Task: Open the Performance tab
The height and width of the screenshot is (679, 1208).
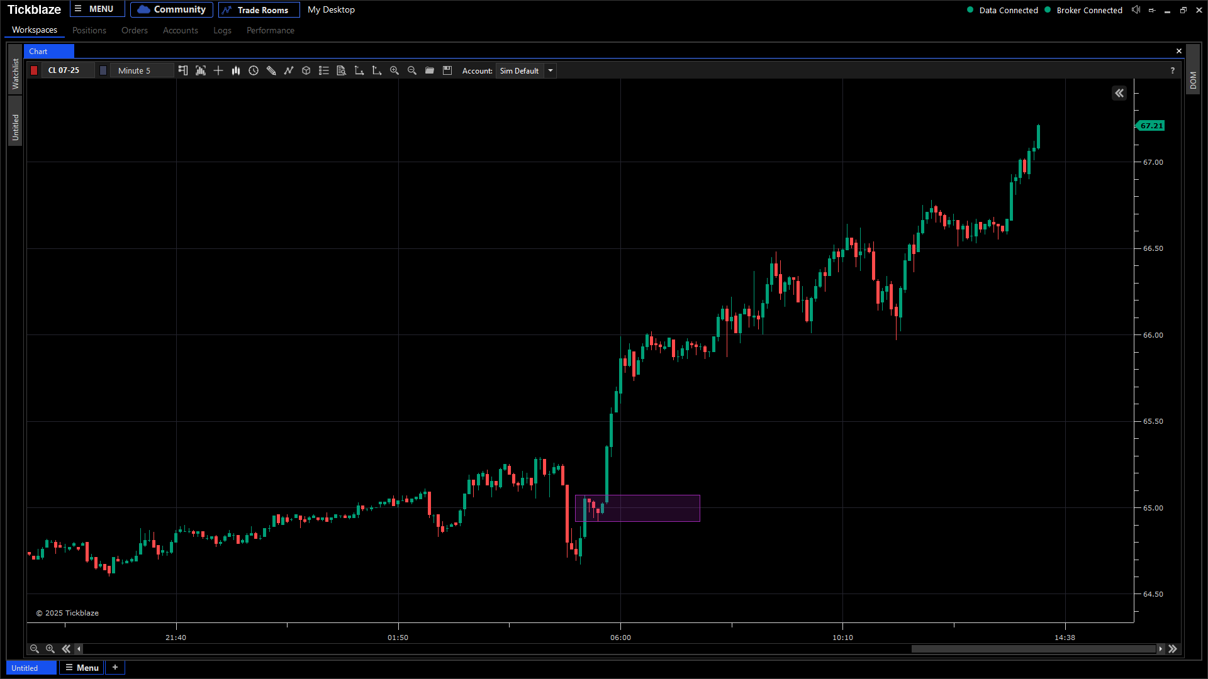Action: (x=270, y=30)
